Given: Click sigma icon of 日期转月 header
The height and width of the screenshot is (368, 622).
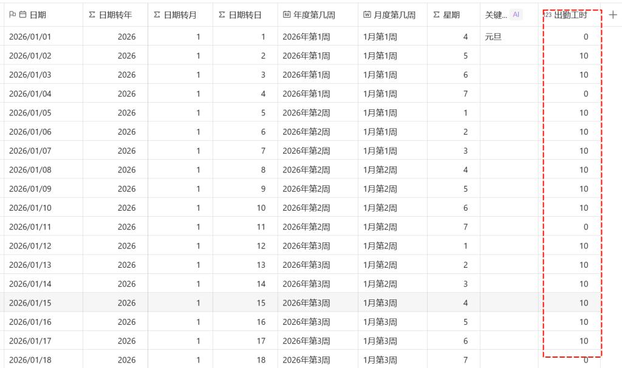Looking at the screenshot, I should pos(157,15).
